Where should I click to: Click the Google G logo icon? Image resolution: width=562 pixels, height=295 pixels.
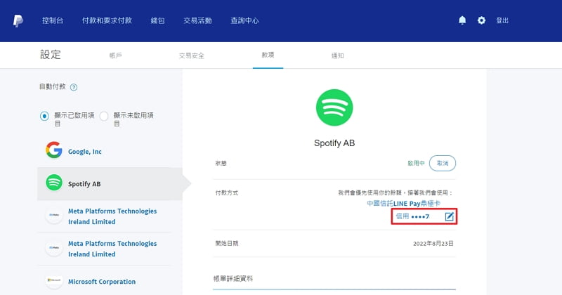click(x=54, y=150)
